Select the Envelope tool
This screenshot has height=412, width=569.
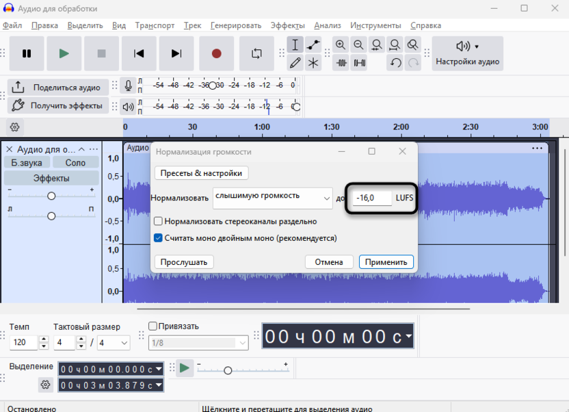[313, 44]
